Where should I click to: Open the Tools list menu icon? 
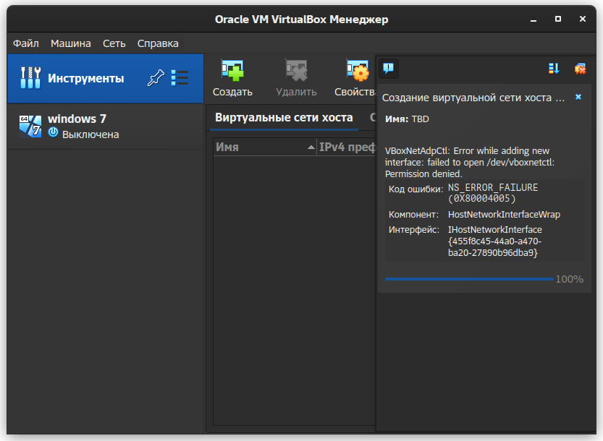coord(180,78)
